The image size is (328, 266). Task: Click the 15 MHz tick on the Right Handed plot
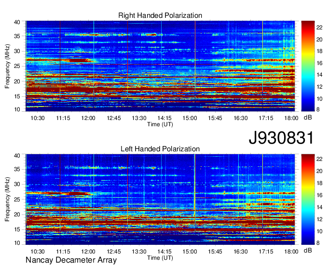tap(17, 96)
